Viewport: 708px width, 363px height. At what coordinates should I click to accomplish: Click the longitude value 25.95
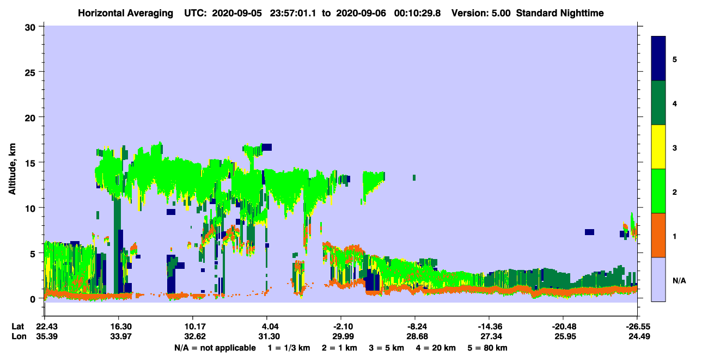pyautogui.click(x=563, y=337)
